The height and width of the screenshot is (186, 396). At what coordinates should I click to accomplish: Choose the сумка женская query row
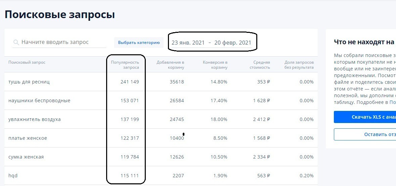26,157
